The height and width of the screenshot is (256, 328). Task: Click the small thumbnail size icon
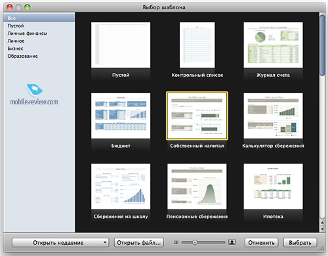(176, 242)
